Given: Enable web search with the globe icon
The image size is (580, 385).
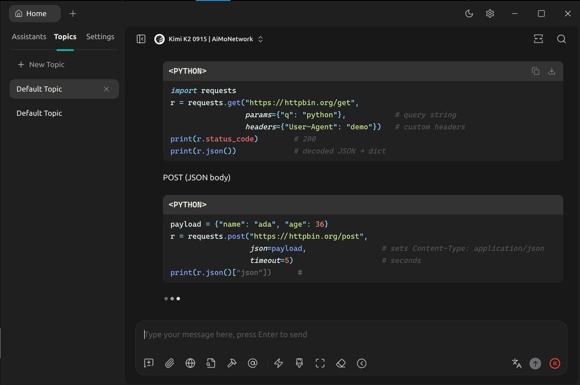Looking at the screenshot, I should [x=190, y=363].
